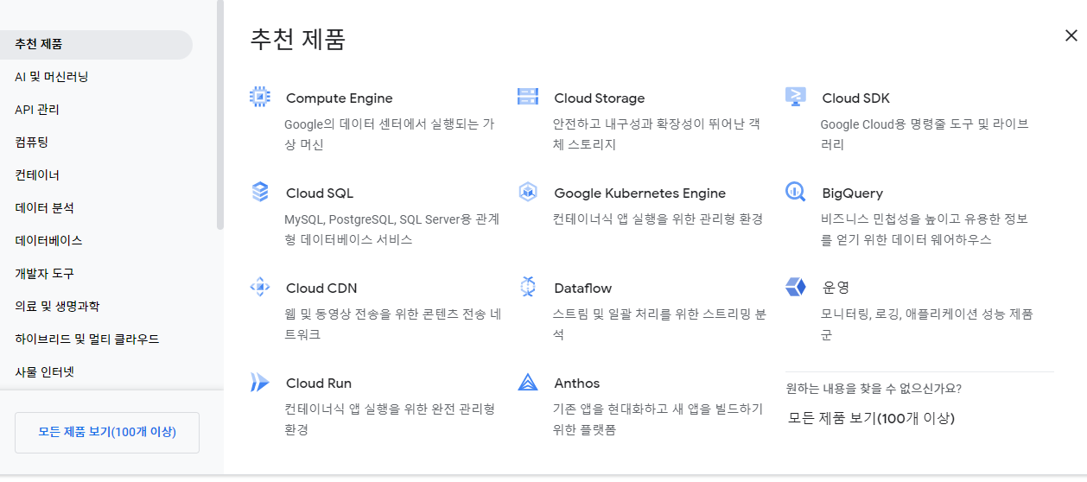The width and height of the screenshot is (1087, 482).
Task: Click the Anthos description text
Action: (x=658, y=419)
